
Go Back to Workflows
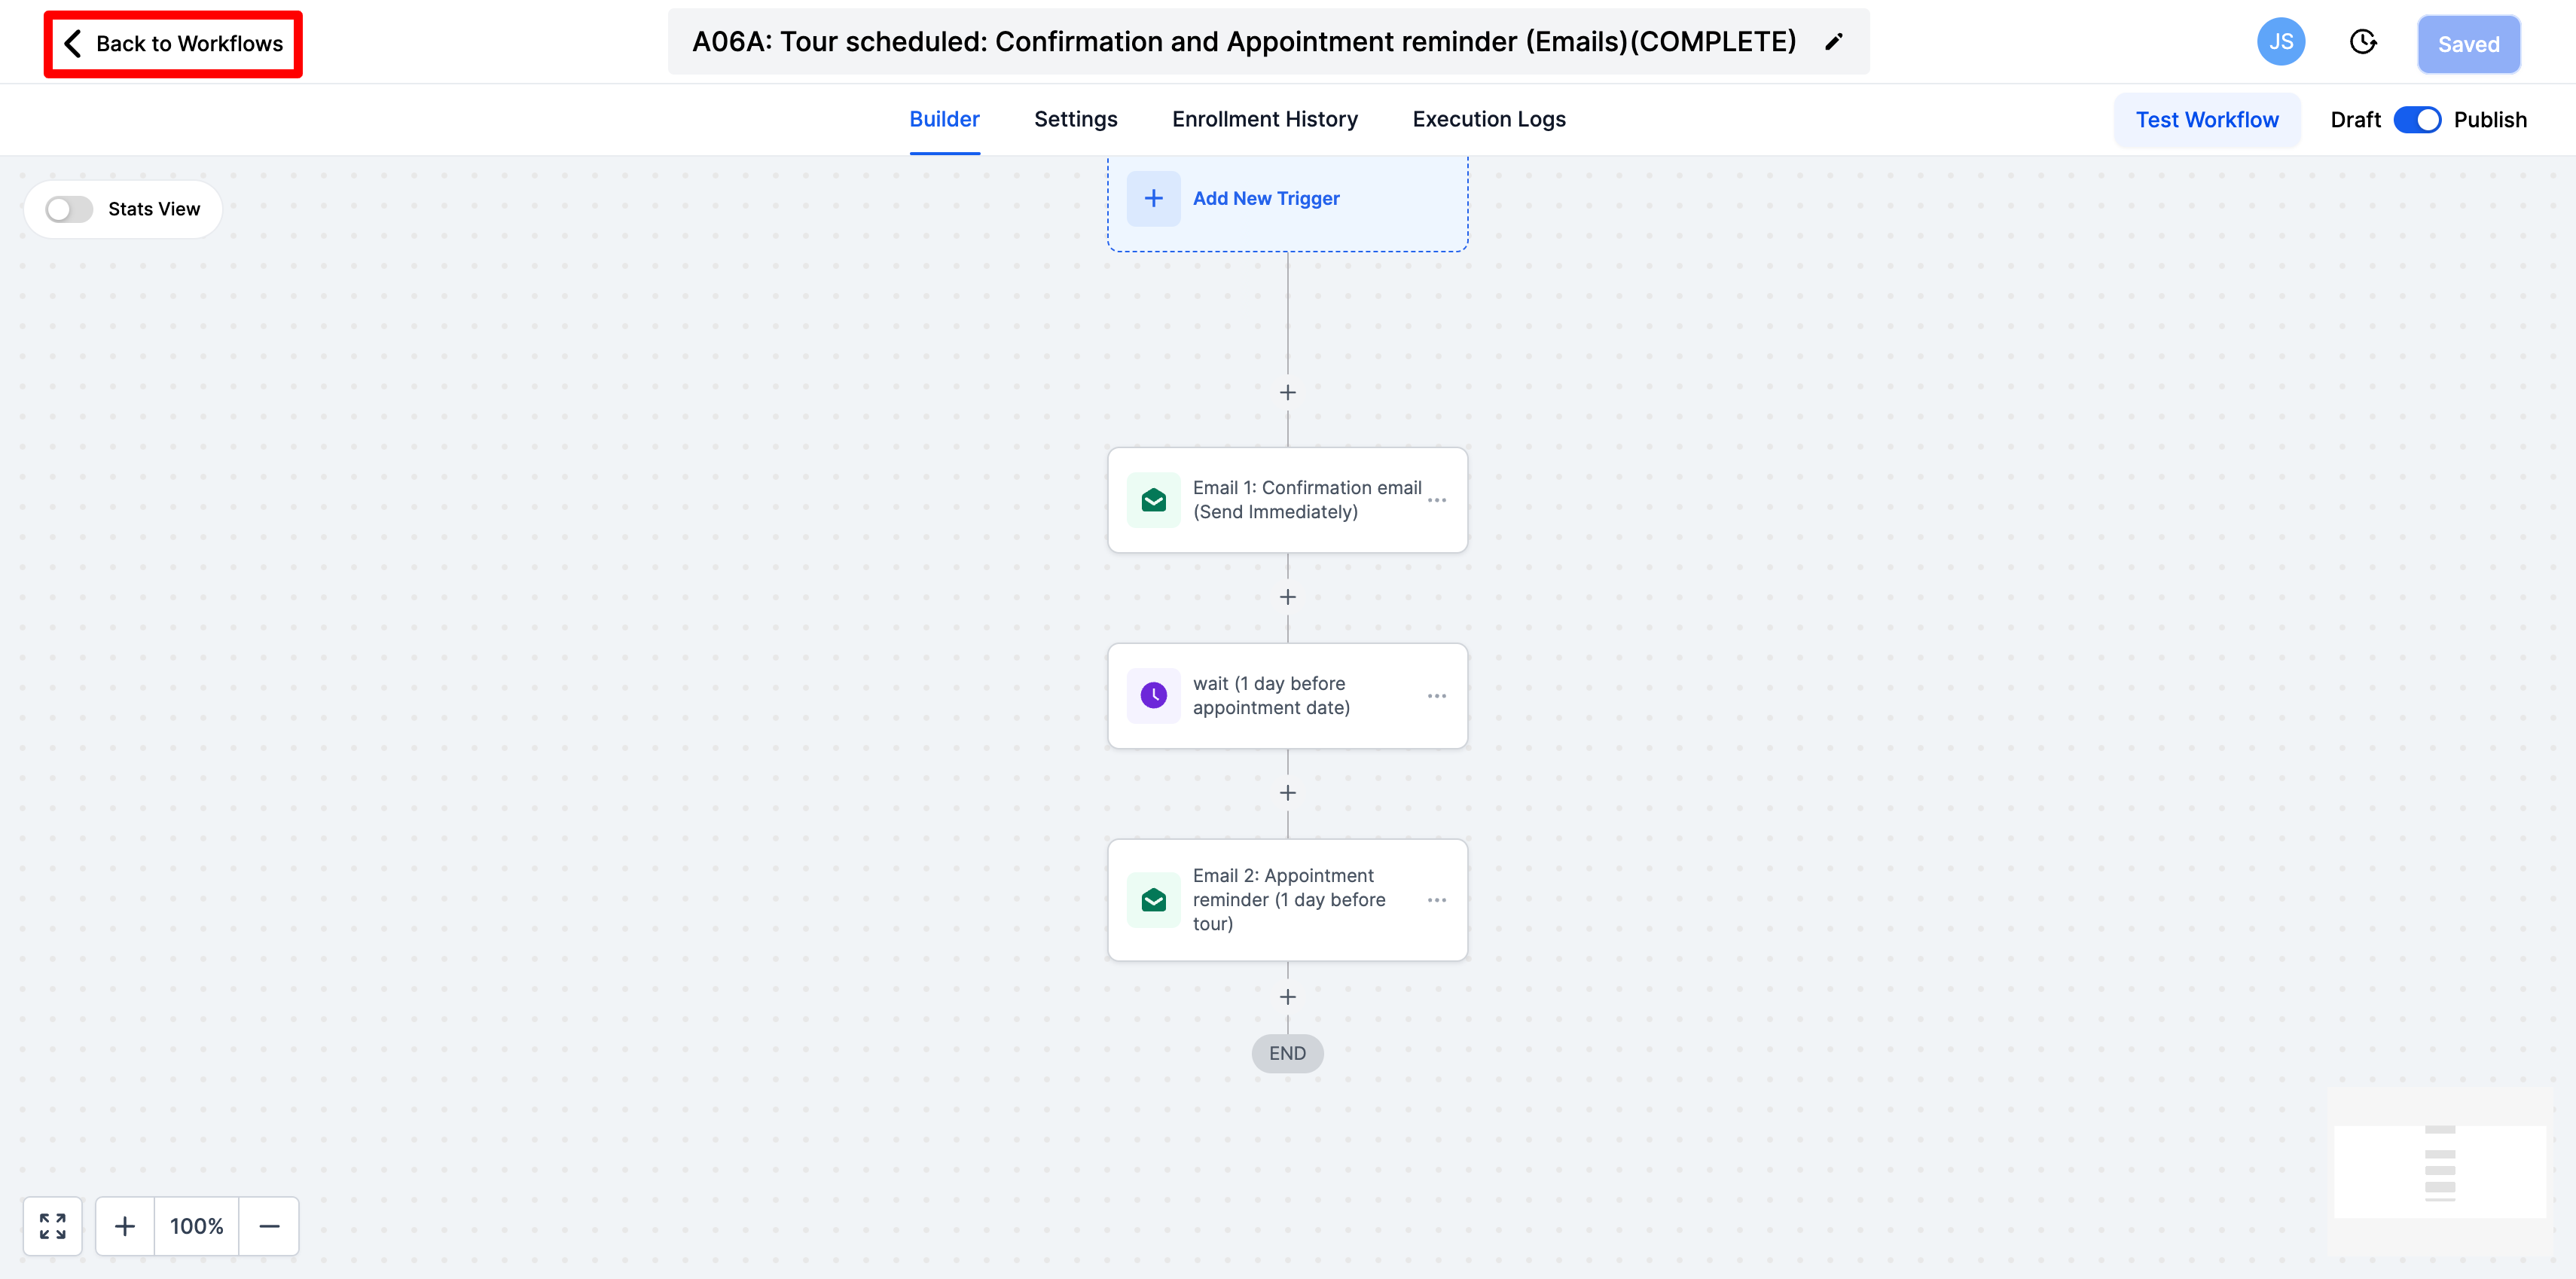pyautogui.click(x=173, y=44)
